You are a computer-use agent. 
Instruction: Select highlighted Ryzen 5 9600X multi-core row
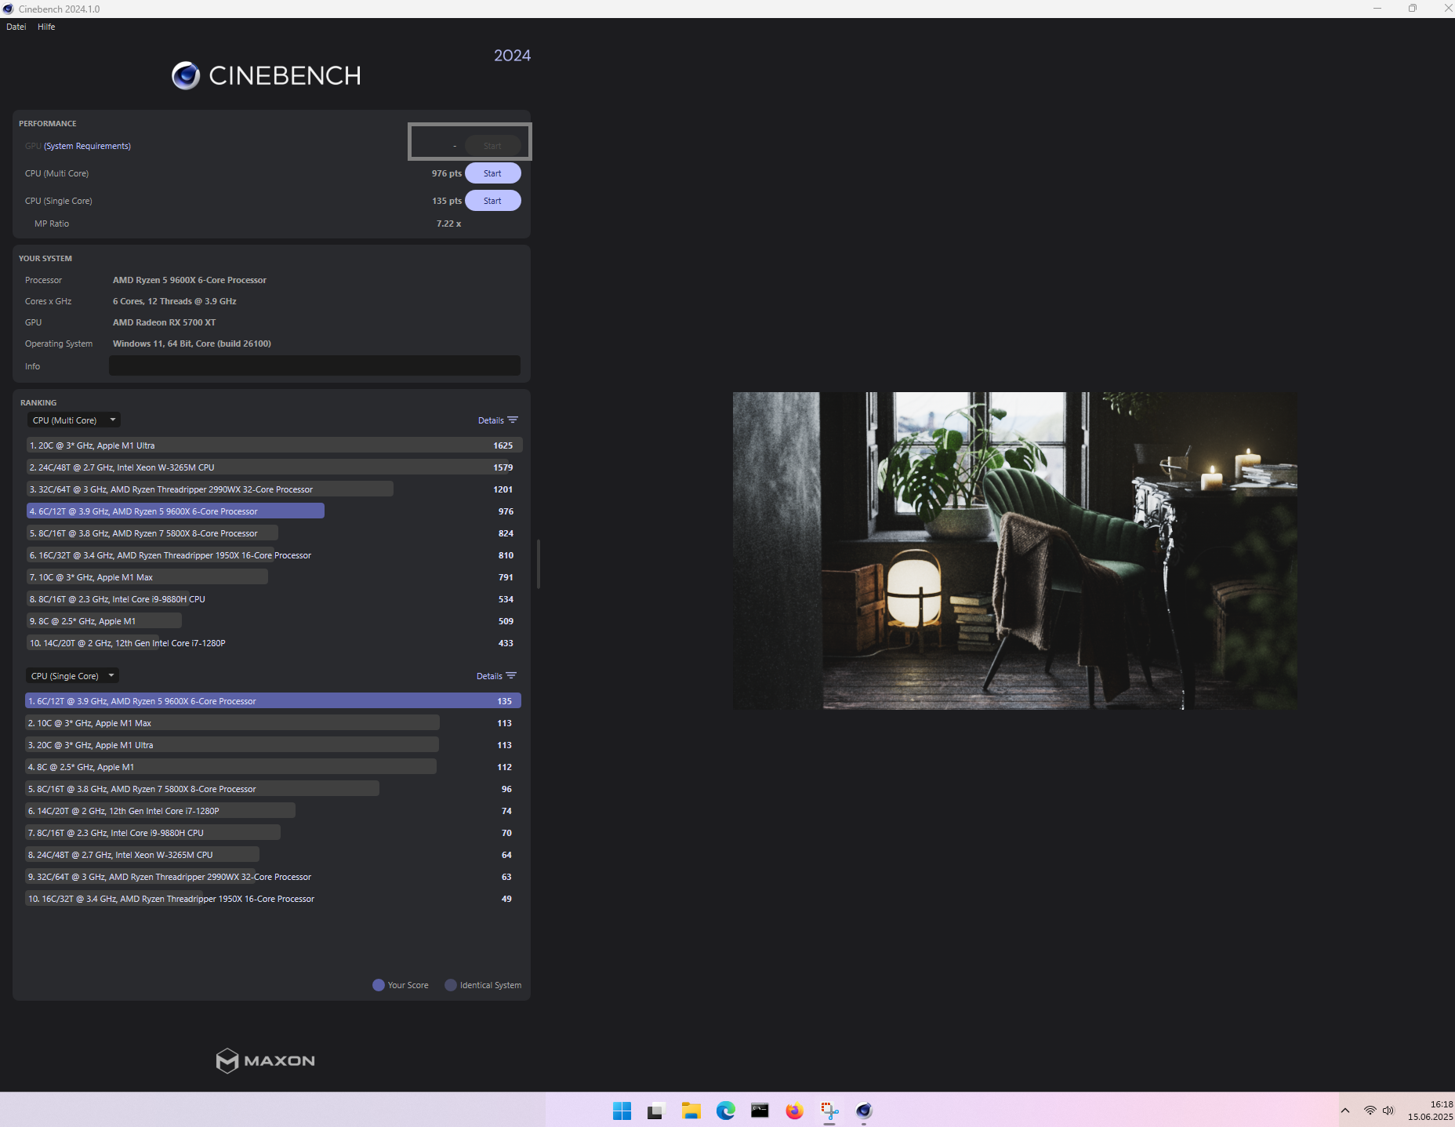point(274,511)
